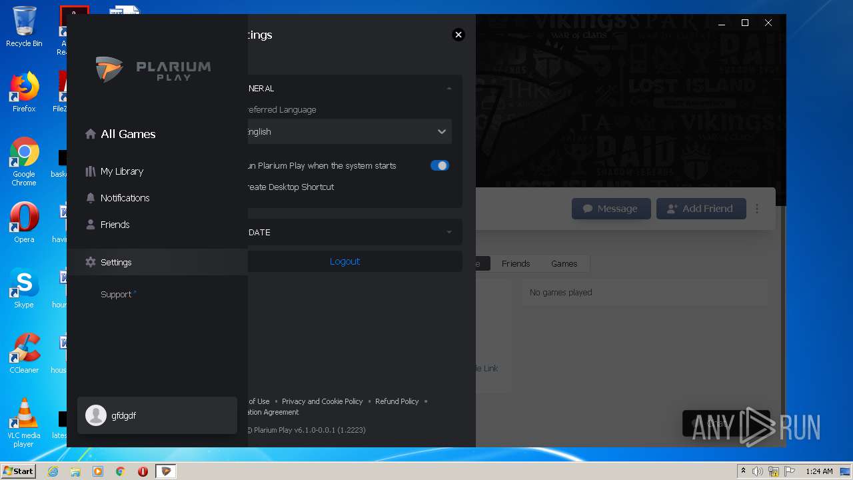Screen dimensions: 853x480
Task: Switch to the profile Friends tab
Action: [516, 263]
